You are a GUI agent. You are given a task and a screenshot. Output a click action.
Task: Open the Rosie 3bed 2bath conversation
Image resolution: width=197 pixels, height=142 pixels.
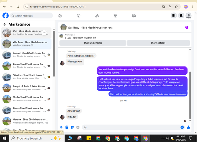pyautogui.click(x=26, y=66)
